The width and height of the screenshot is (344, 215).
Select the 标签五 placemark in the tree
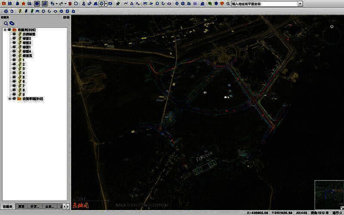[28, 55]
